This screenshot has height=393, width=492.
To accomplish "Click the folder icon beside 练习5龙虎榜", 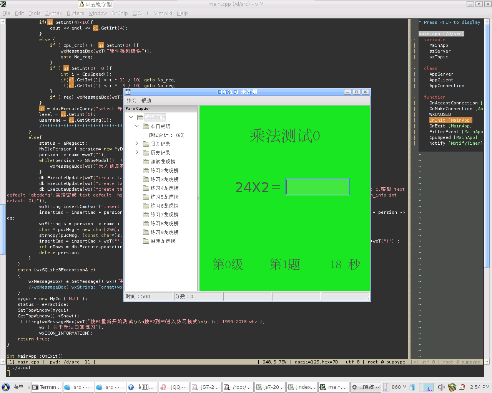I will point(146,197).
